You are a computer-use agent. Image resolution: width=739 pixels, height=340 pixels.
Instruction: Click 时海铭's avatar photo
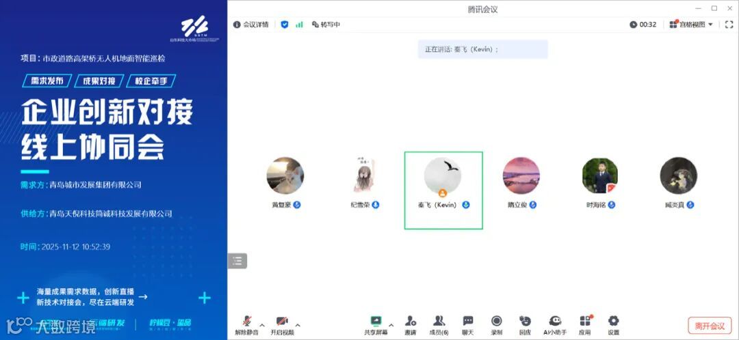click(600, 175)
